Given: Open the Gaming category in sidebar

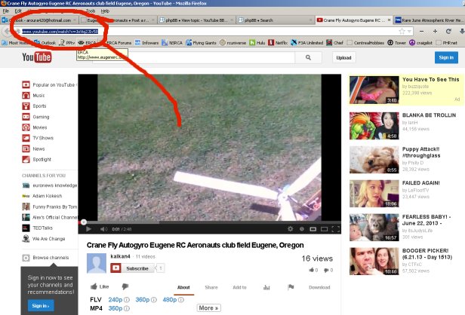Looking at the screenshot, I should point(35,117).
